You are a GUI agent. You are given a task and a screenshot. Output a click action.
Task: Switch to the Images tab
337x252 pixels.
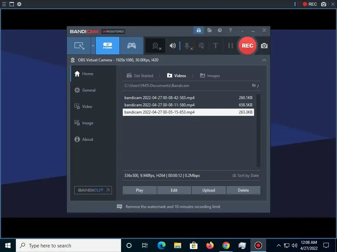[x=210, y=76]
